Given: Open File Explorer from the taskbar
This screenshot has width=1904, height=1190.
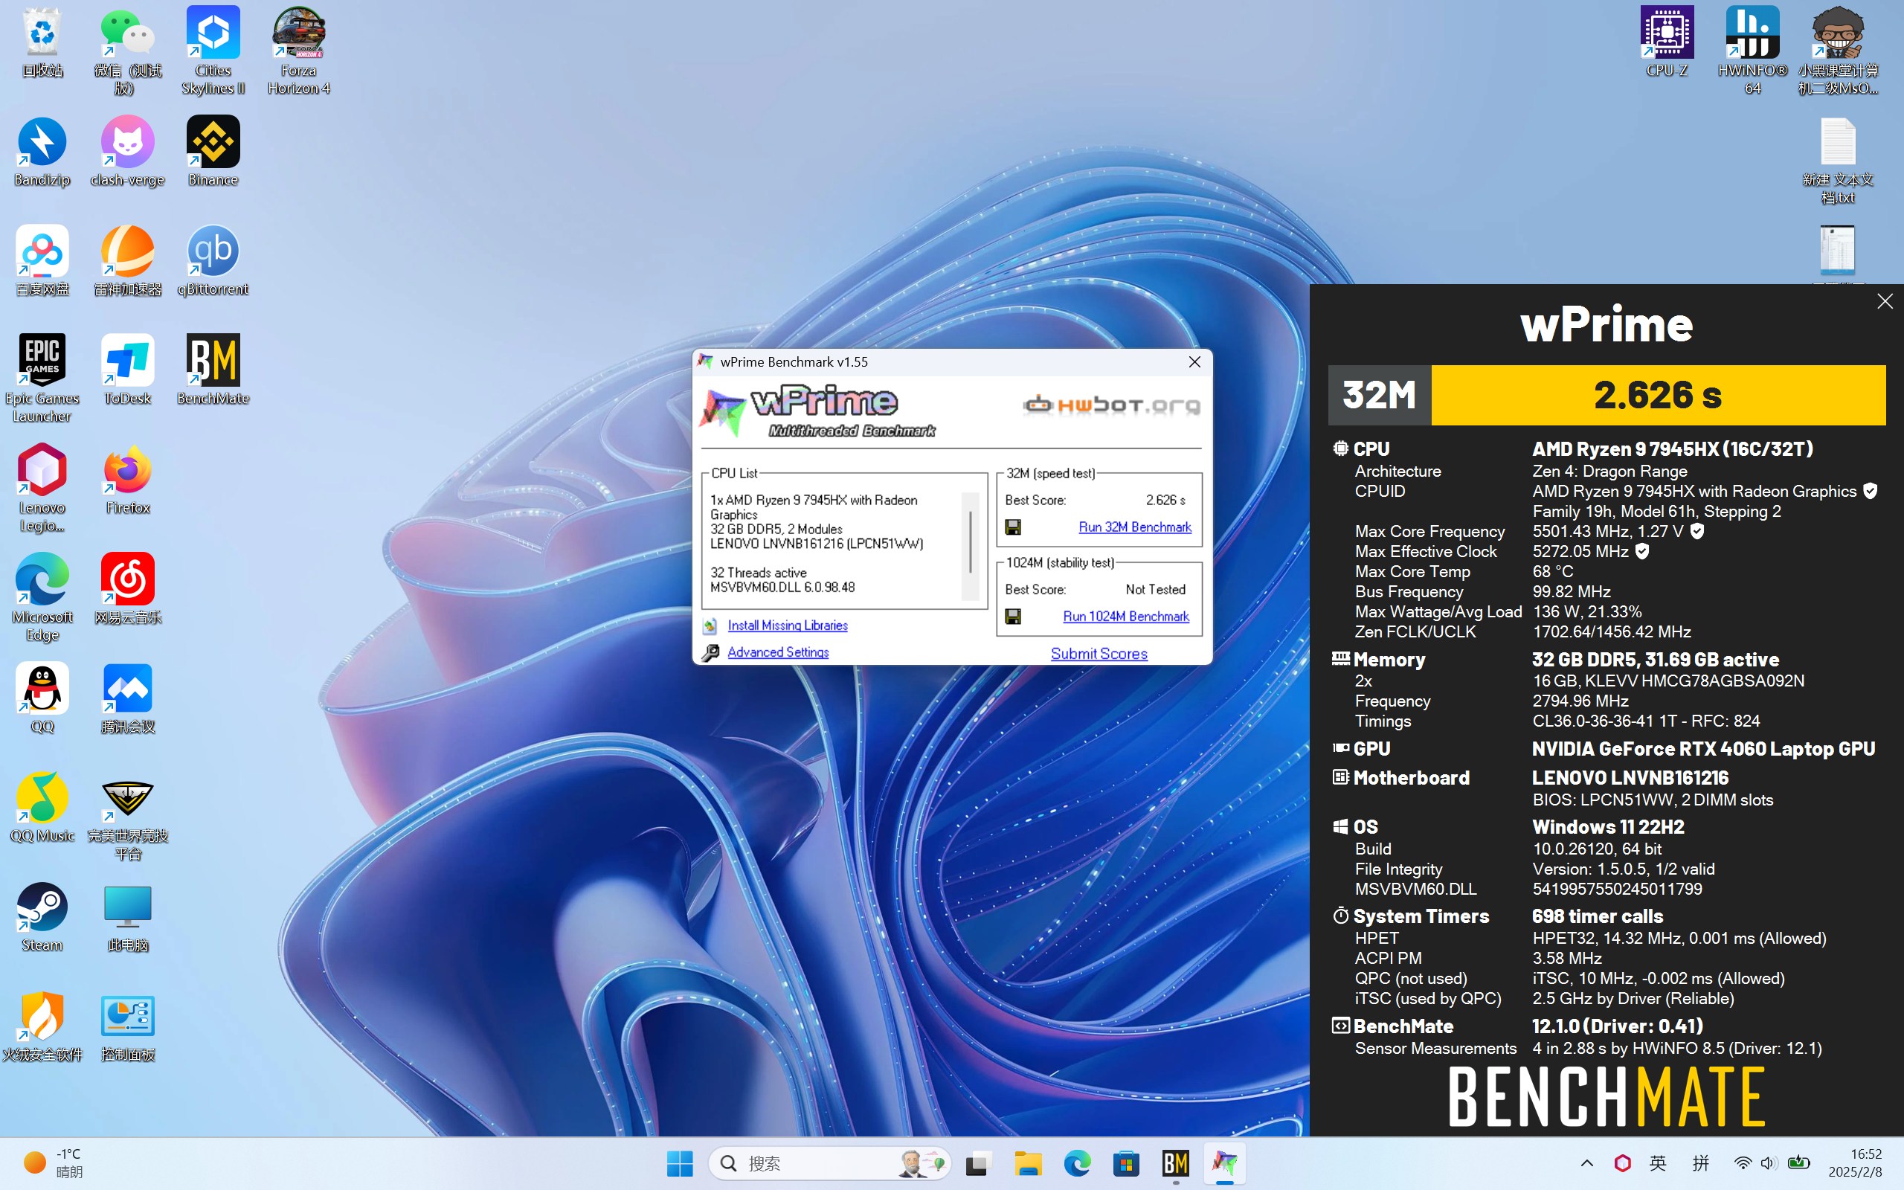Looking at the screenshot, I should (x=1028, y=1163).
